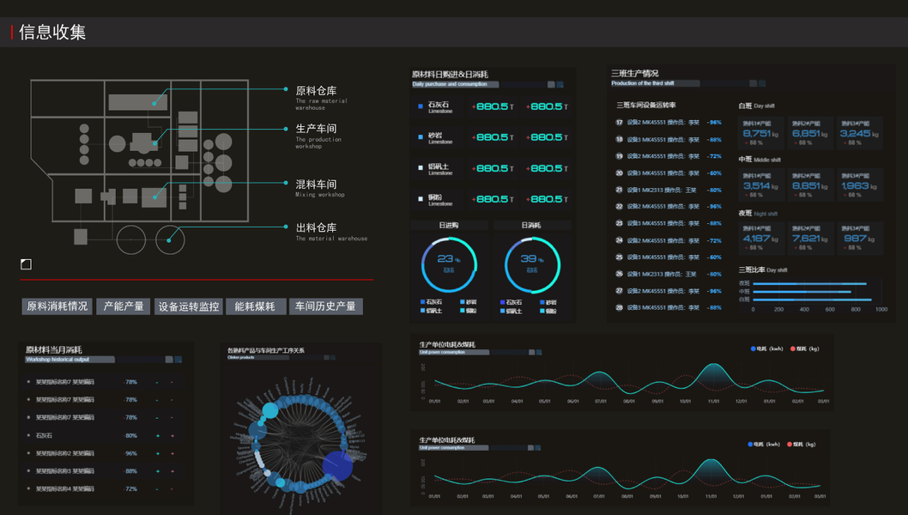Toggle the 石灰石 legend under the 日进购 donut
The height and width of the screenshot is (515, 908).
click(431, 302)
